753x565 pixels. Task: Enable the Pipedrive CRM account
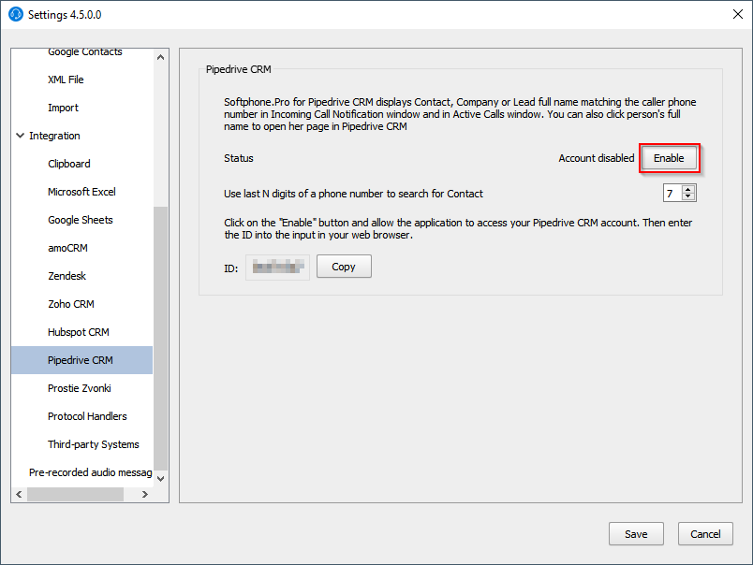669,158
